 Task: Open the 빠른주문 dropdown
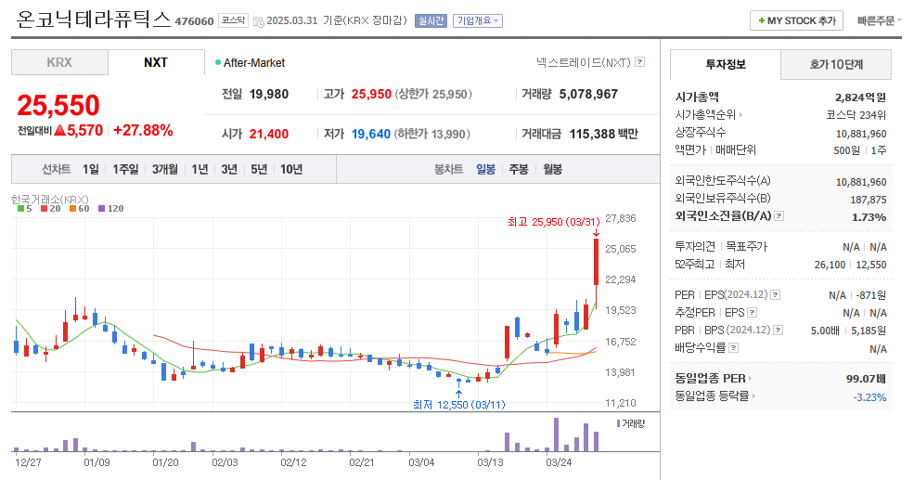tap(879, 20)
